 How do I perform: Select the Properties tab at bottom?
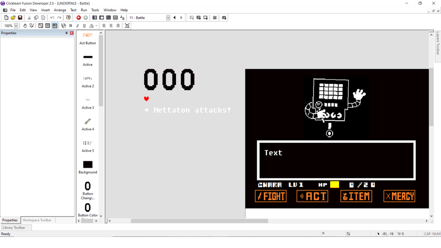(x=10, y=220)
